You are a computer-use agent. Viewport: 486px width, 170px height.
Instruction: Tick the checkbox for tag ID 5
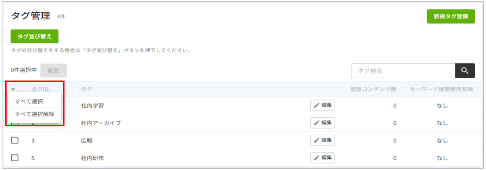click(15, 158)
